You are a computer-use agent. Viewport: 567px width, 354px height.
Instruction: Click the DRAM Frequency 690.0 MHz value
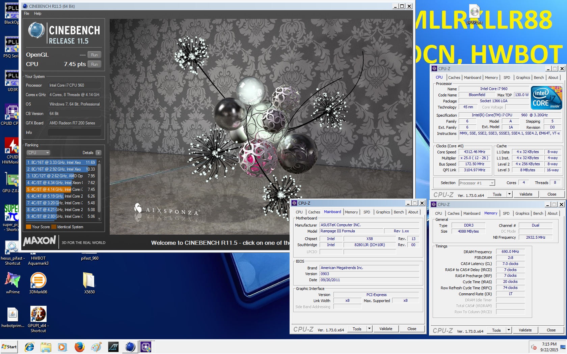pyautogui.click(x=510, y=252)
